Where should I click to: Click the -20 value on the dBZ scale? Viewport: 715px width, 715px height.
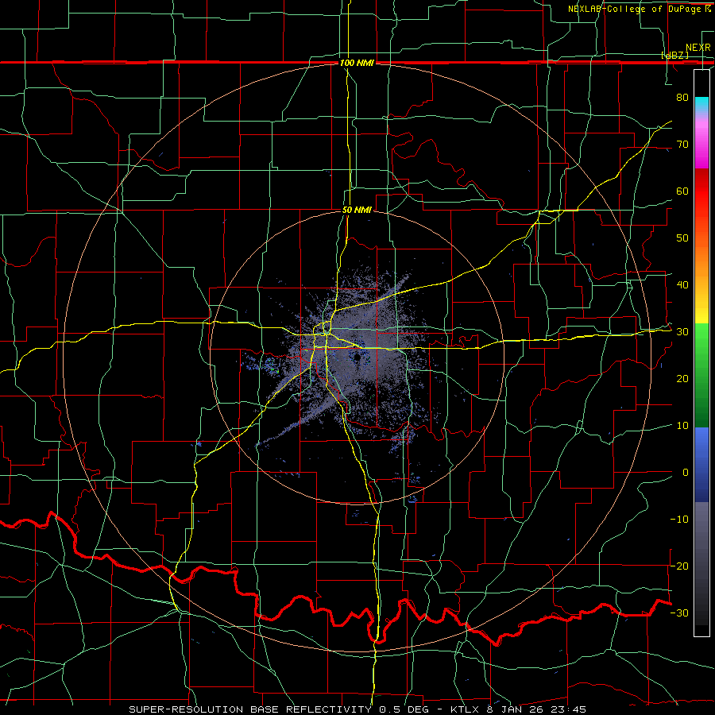pyautogui.click(x=679, y=566)
